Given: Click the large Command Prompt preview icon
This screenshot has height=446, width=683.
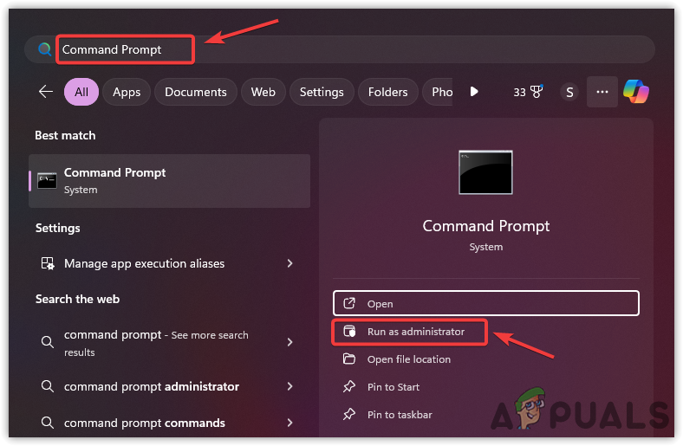Looking at the screenshot, I should tap(485, 171).
